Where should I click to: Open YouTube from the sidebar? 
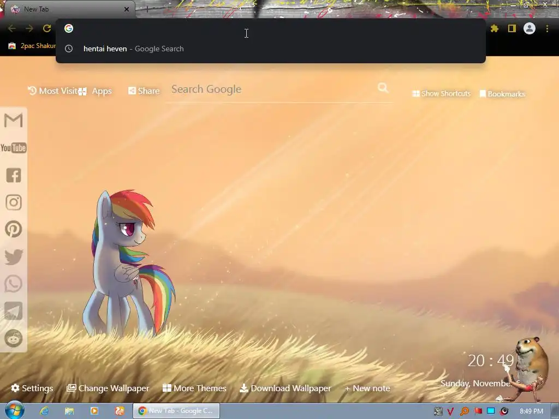point(14,148)
